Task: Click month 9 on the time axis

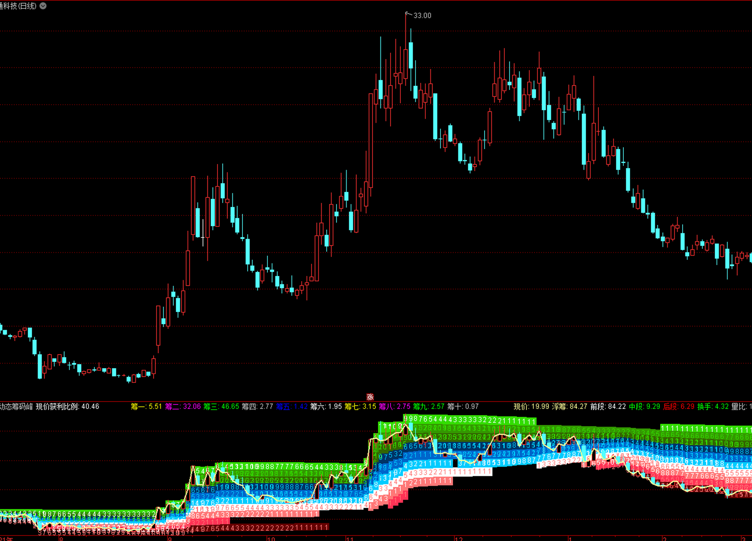Action: click(170, 539)
